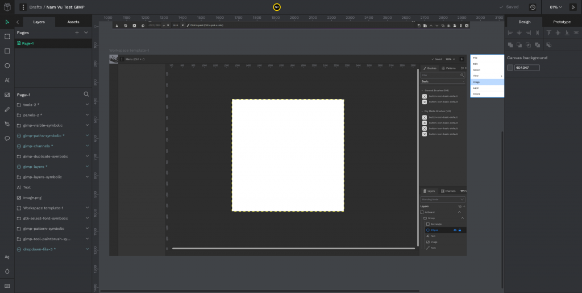The image size is (582, 293).
Task: Choose the Image insert tool
Action: pos(7,94)
